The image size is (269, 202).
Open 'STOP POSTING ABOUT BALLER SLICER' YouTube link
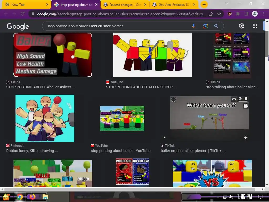[141, 87]
